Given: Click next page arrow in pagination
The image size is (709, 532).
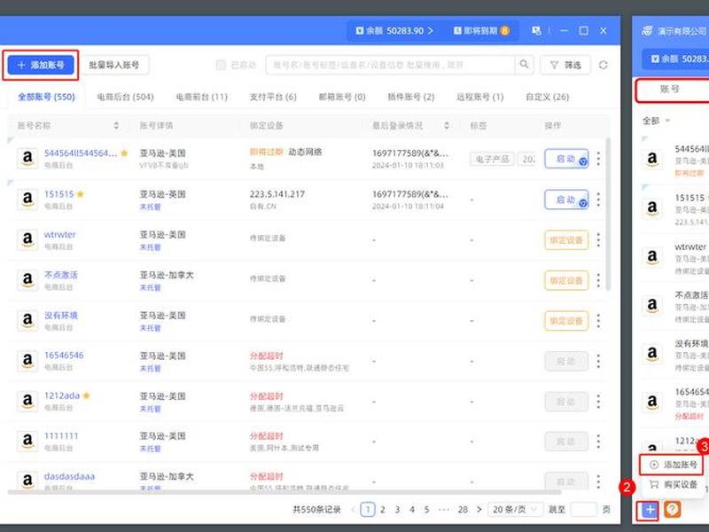Looking at the screenshot, I should [479, 510].
